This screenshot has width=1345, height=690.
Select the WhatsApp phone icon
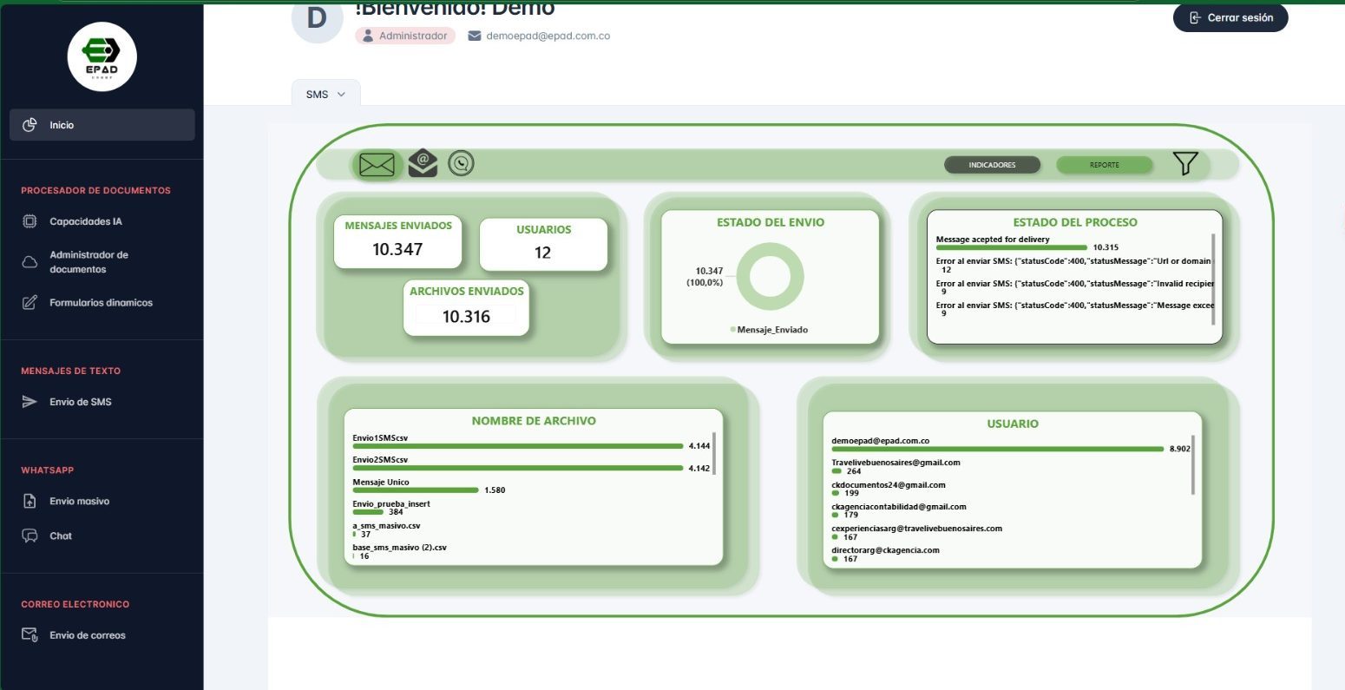461,163
